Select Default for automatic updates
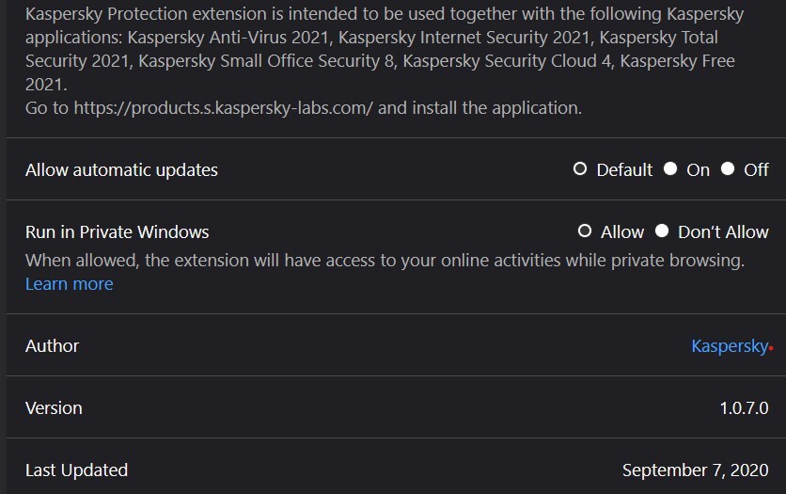This screenshot has width=786, height=494. (580, 169)
